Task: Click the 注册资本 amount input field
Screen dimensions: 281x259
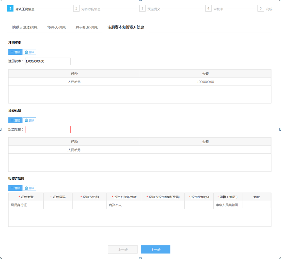Action: (x=48, y=61)
